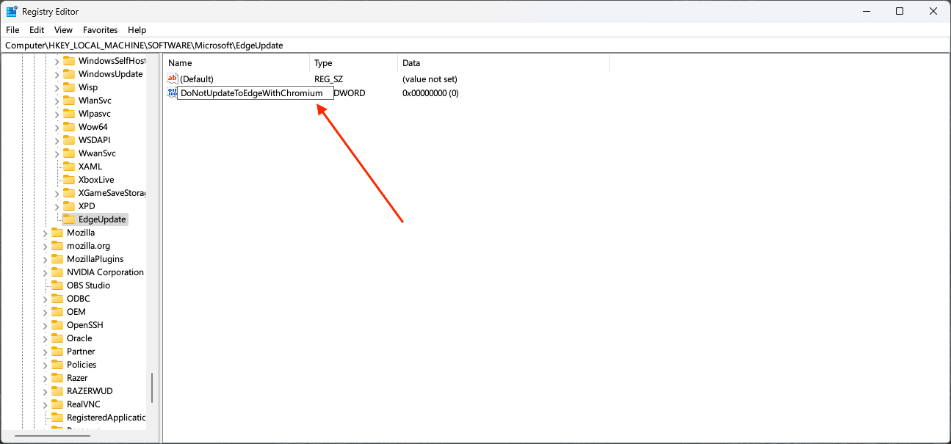This screenshot has height=444, width=951.
Task: Click the Name column header
Action: 236,63
